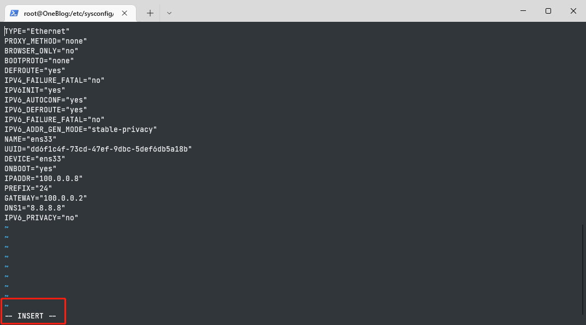Click on the DNS1="8.8.8.8" line
This screenshot has height=325, width=586.
coord(35,208)
